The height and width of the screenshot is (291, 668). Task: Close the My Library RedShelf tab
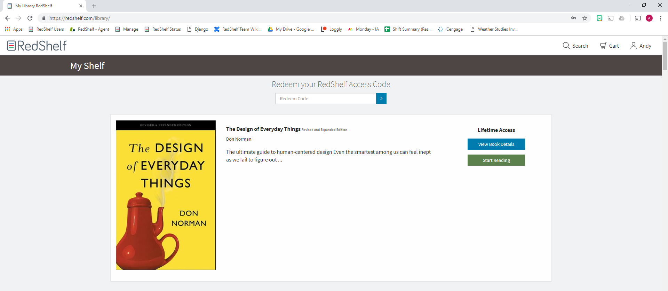(81, 6)
